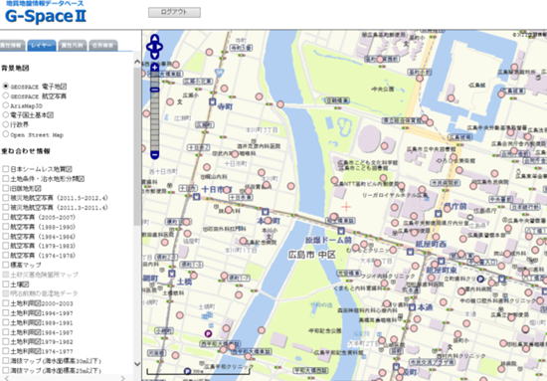
Task: Check the 標高マップ layer checkbox
Action: pyautogui.click(x=6, y=265)
